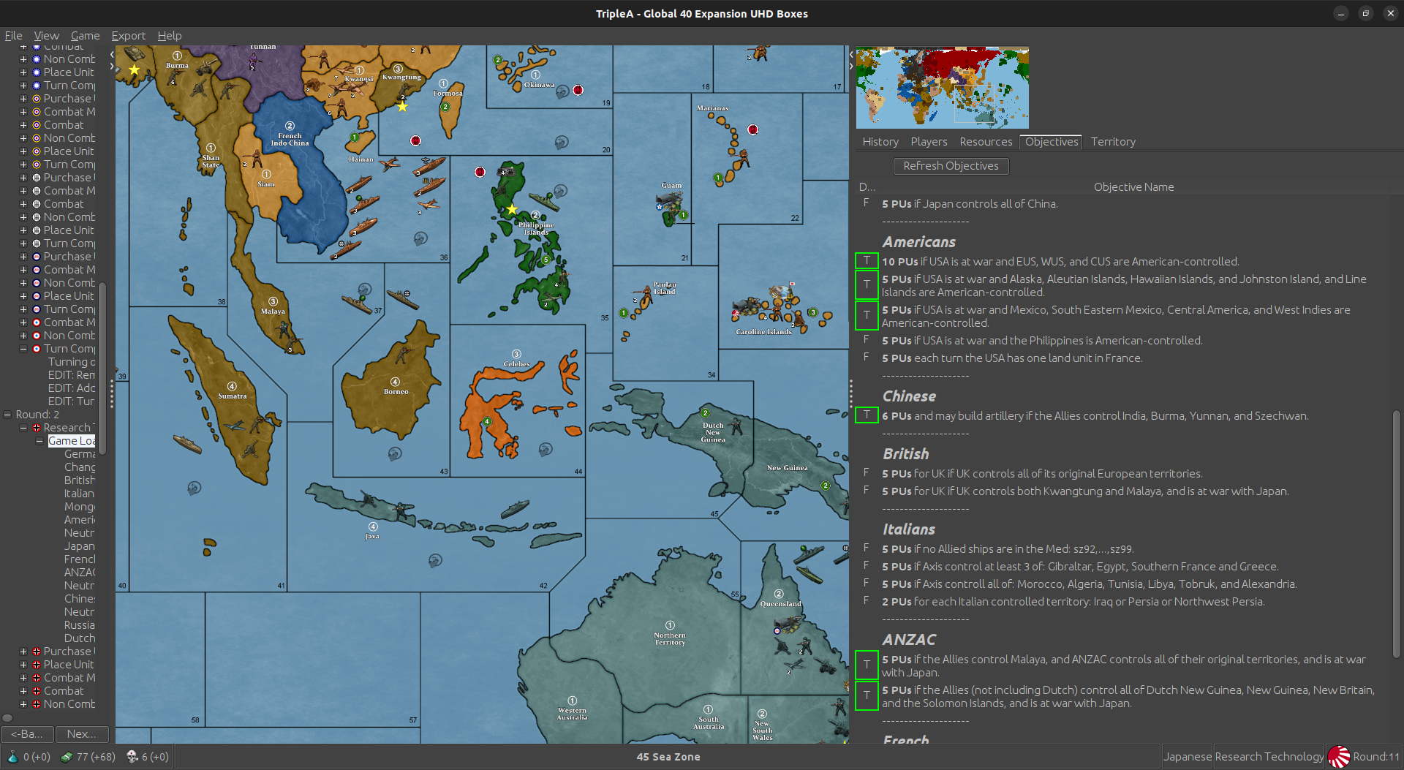Click the Japanese flag marker near Okinawa
The width and height of the screenshot is (1404, 770).
tap(578, 90)
